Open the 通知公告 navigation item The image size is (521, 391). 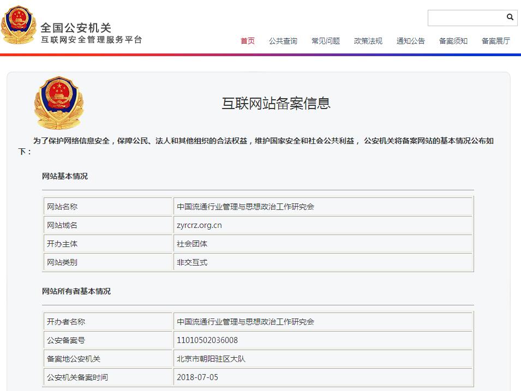[410, 40]
